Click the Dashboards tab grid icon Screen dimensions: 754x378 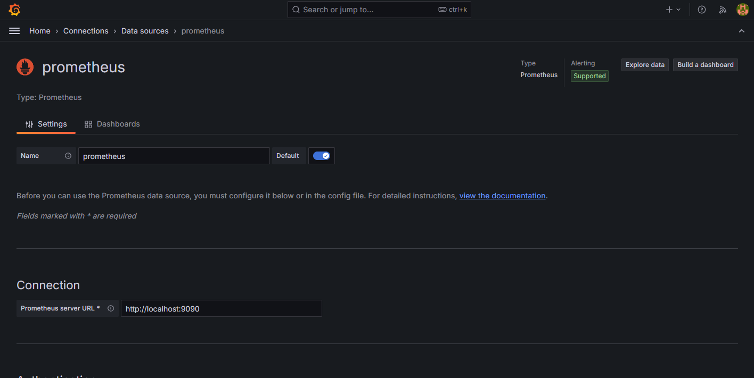click(88, 124)
